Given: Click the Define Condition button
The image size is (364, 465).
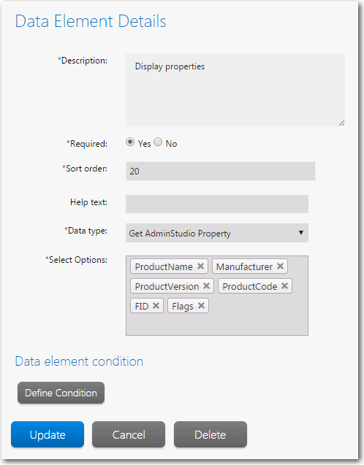Looking at the screenshot, I should pyautogui.click(x=61, y=393).
